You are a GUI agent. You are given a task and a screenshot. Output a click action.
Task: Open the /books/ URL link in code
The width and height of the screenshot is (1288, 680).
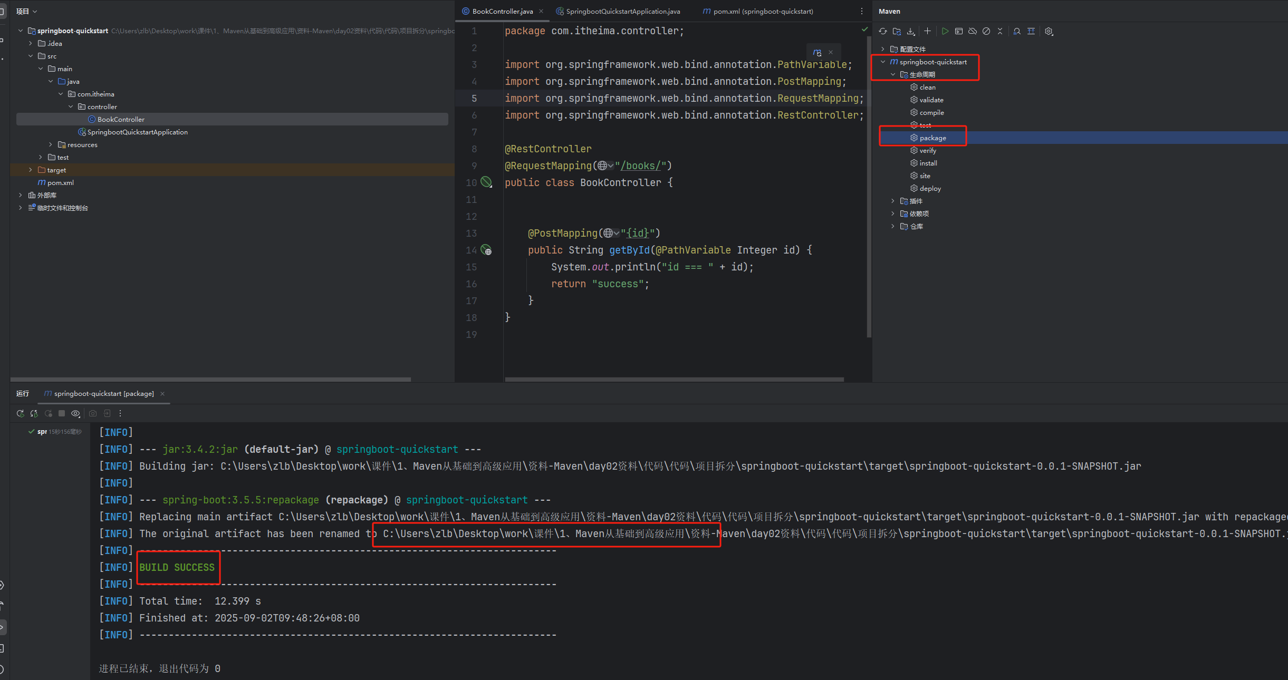[x=640, y=166]
